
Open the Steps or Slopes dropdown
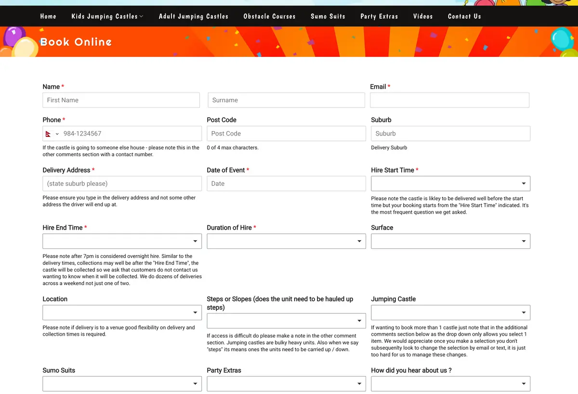[286, 321]
